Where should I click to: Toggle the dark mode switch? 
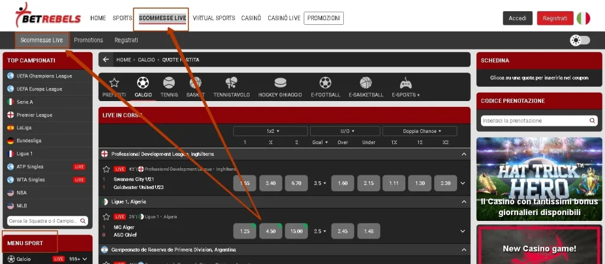pos(580,40)
